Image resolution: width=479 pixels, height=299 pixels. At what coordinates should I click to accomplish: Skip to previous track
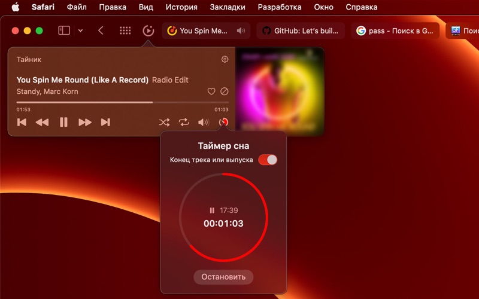[22, 123]
